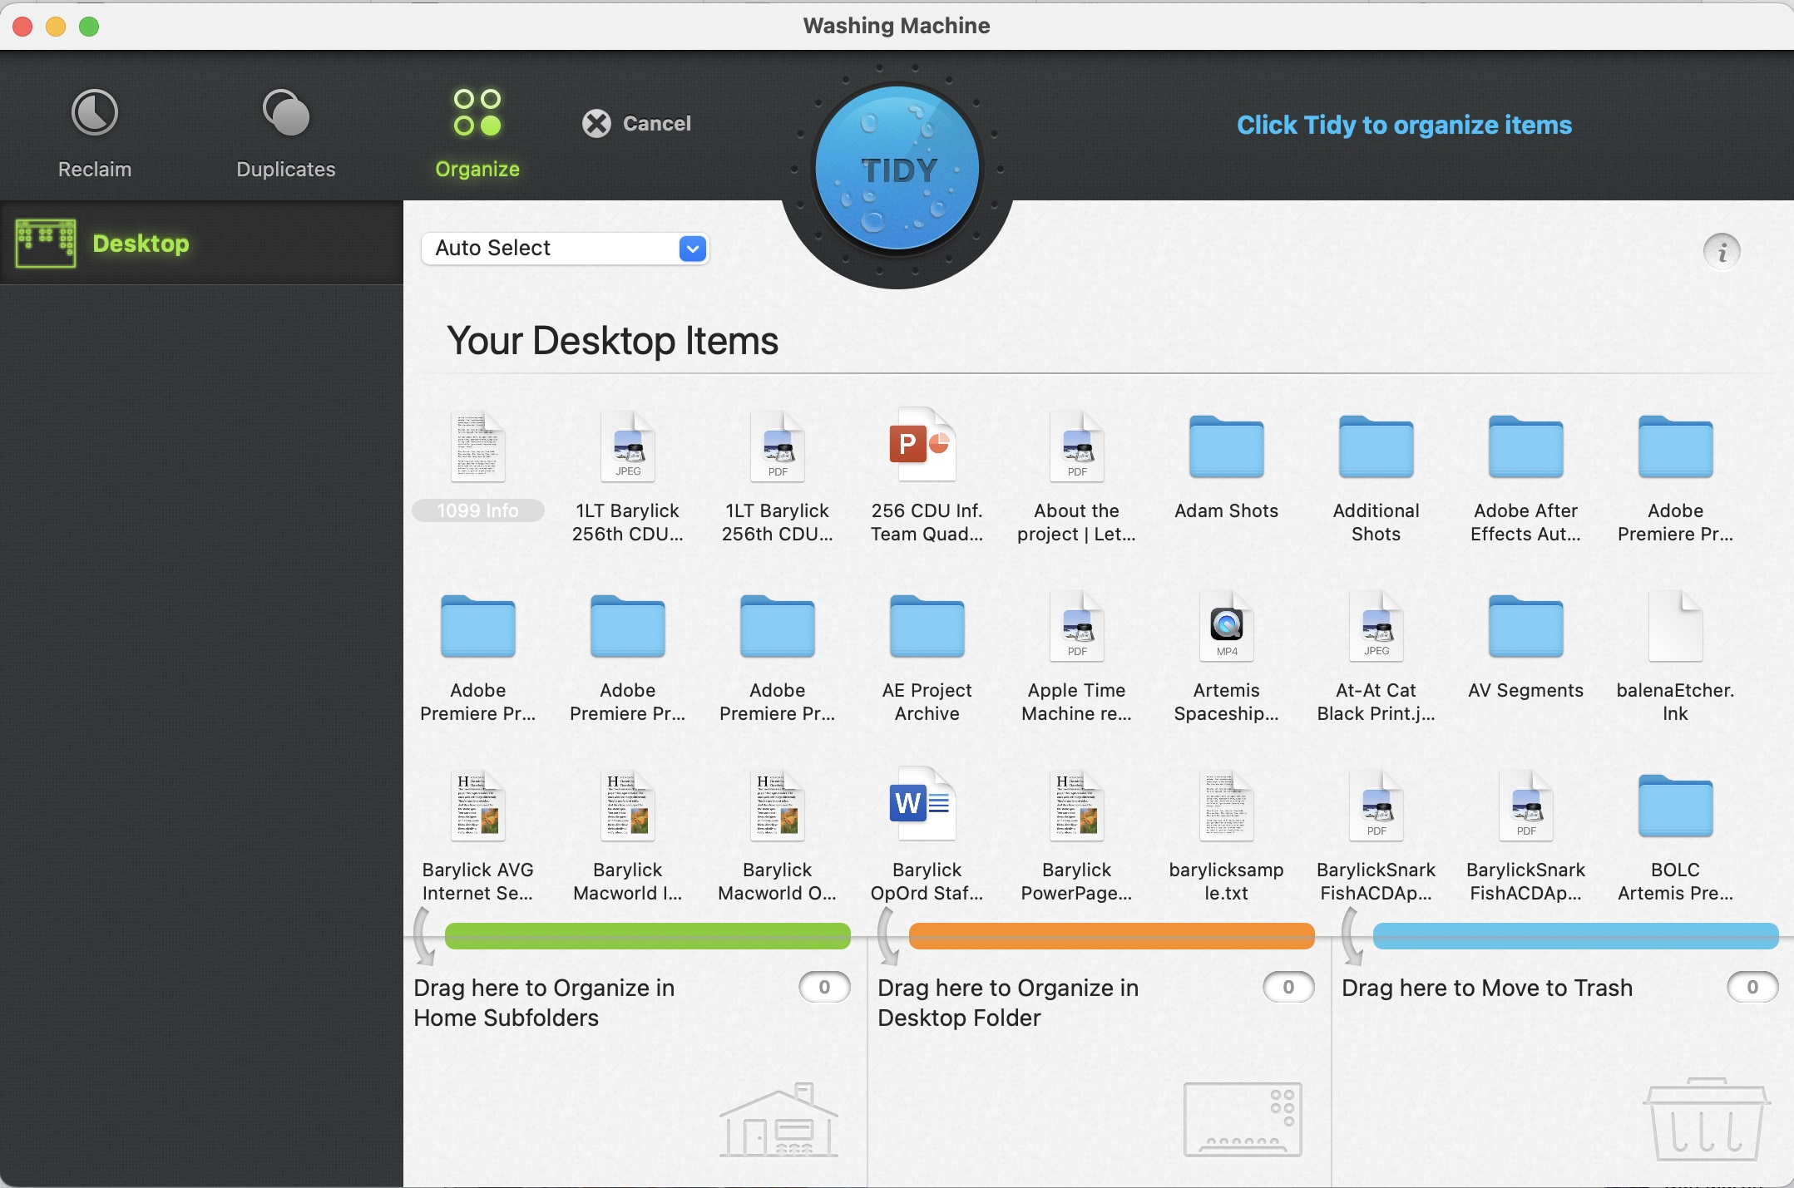The height and width of the screenshot is (1188, 1794).
Task: Click the info icon
Action: [x=1722, y=251]
